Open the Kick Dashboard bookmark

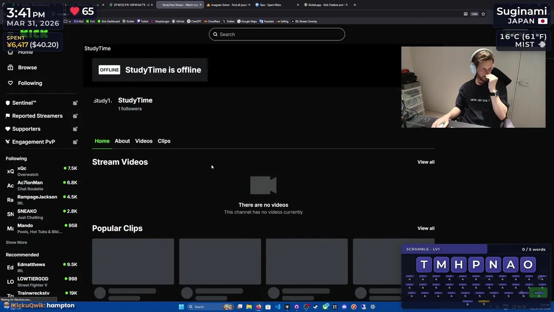click(108, 21)
